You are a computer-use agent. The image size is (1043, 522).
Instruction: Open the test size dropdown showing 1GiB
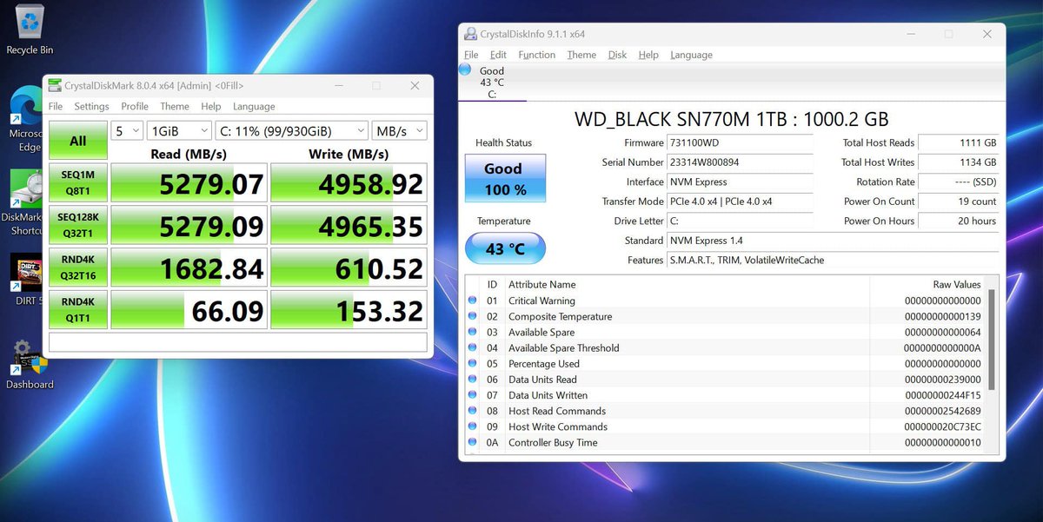(x=179, y=130)
